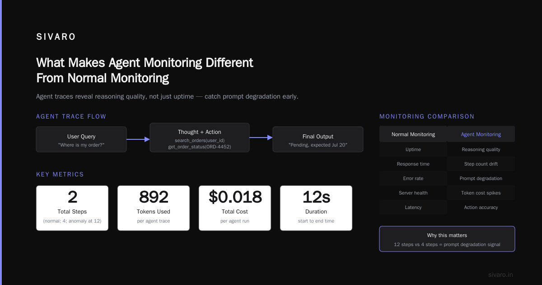Viewport: 542px width, 285px height.
Task: Click the Token cost spikes table cell
Action: tap(481, 193)
